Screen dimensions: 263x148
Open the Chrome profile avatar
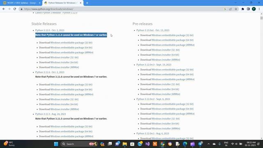(254, 9)
